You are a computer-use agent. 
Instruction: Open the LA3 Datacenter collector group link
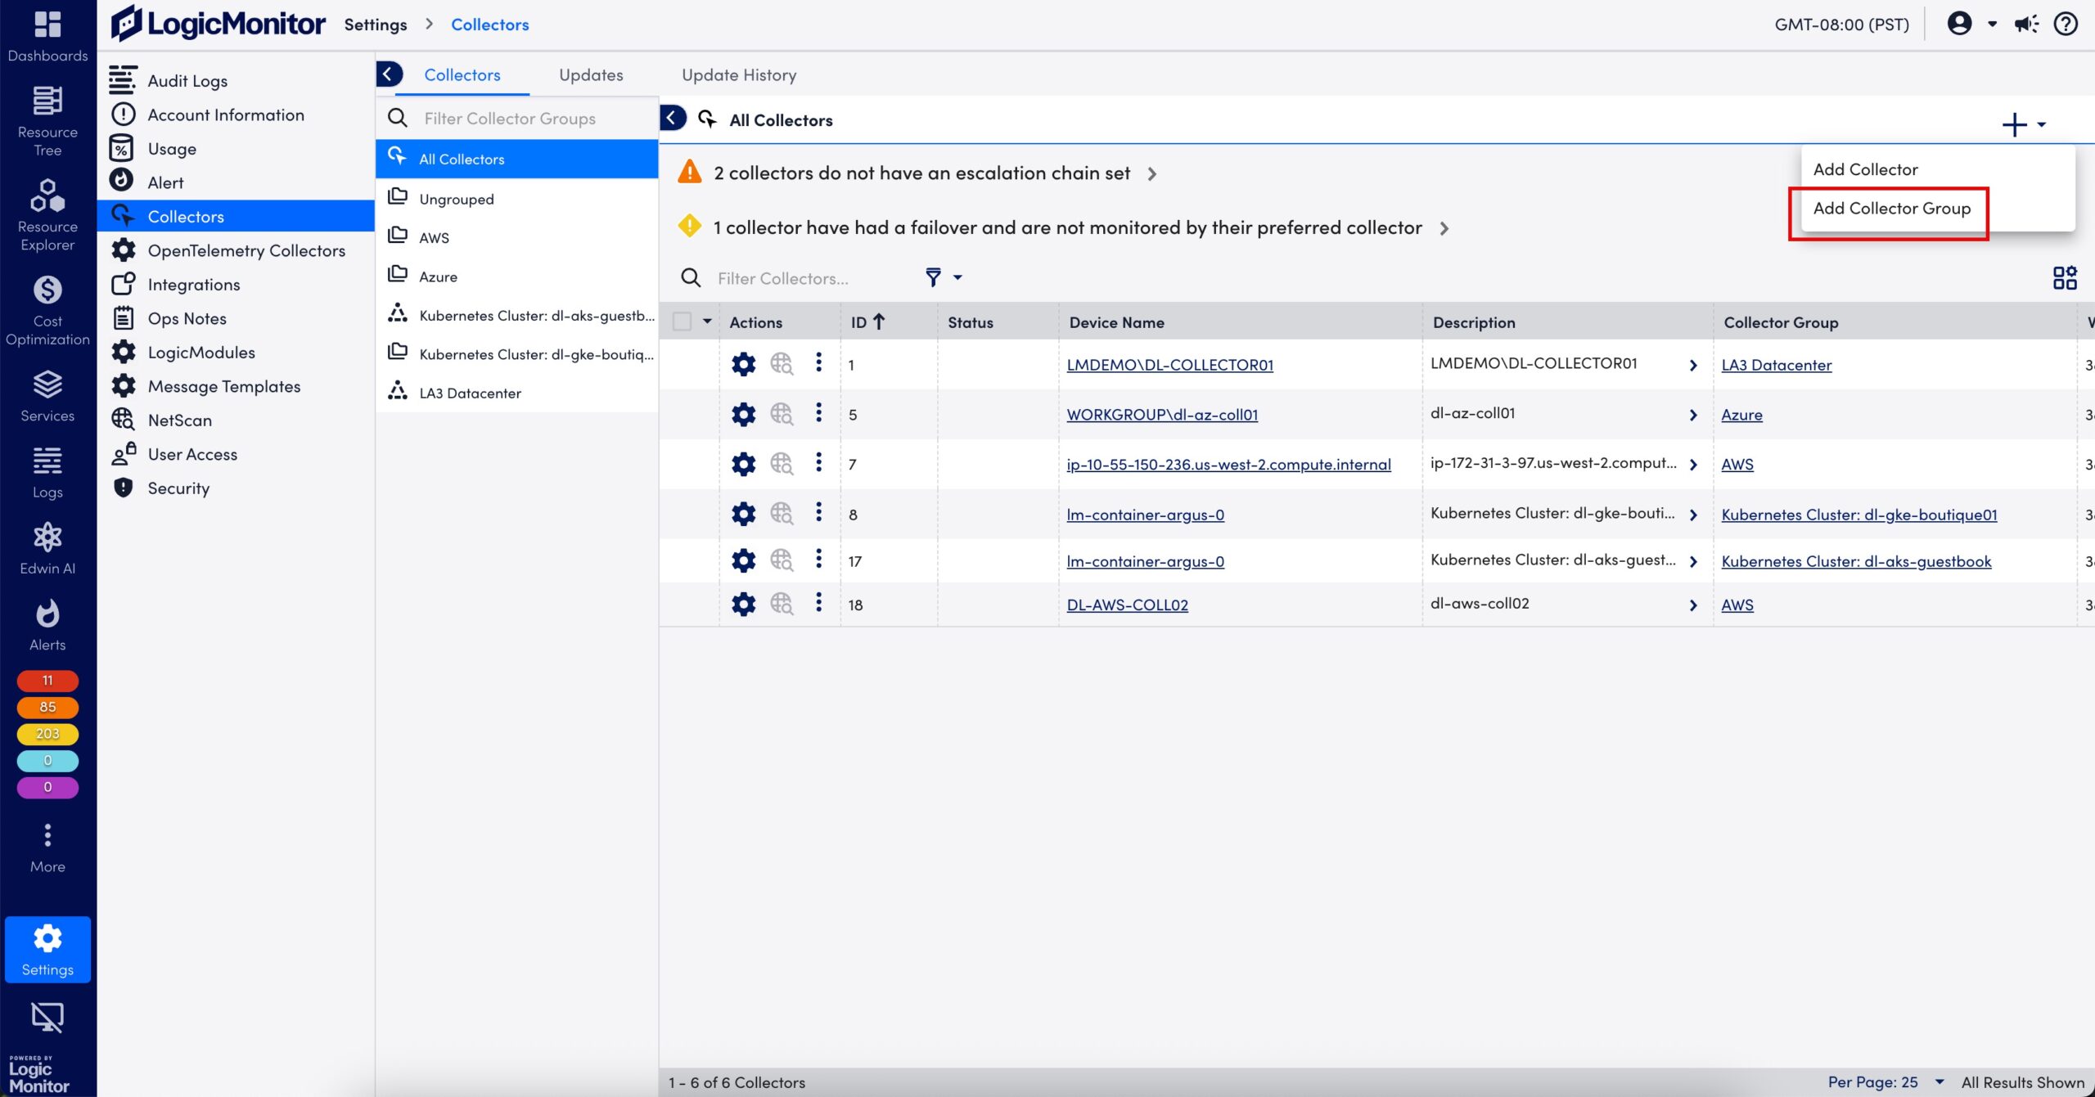[1777, 364]
